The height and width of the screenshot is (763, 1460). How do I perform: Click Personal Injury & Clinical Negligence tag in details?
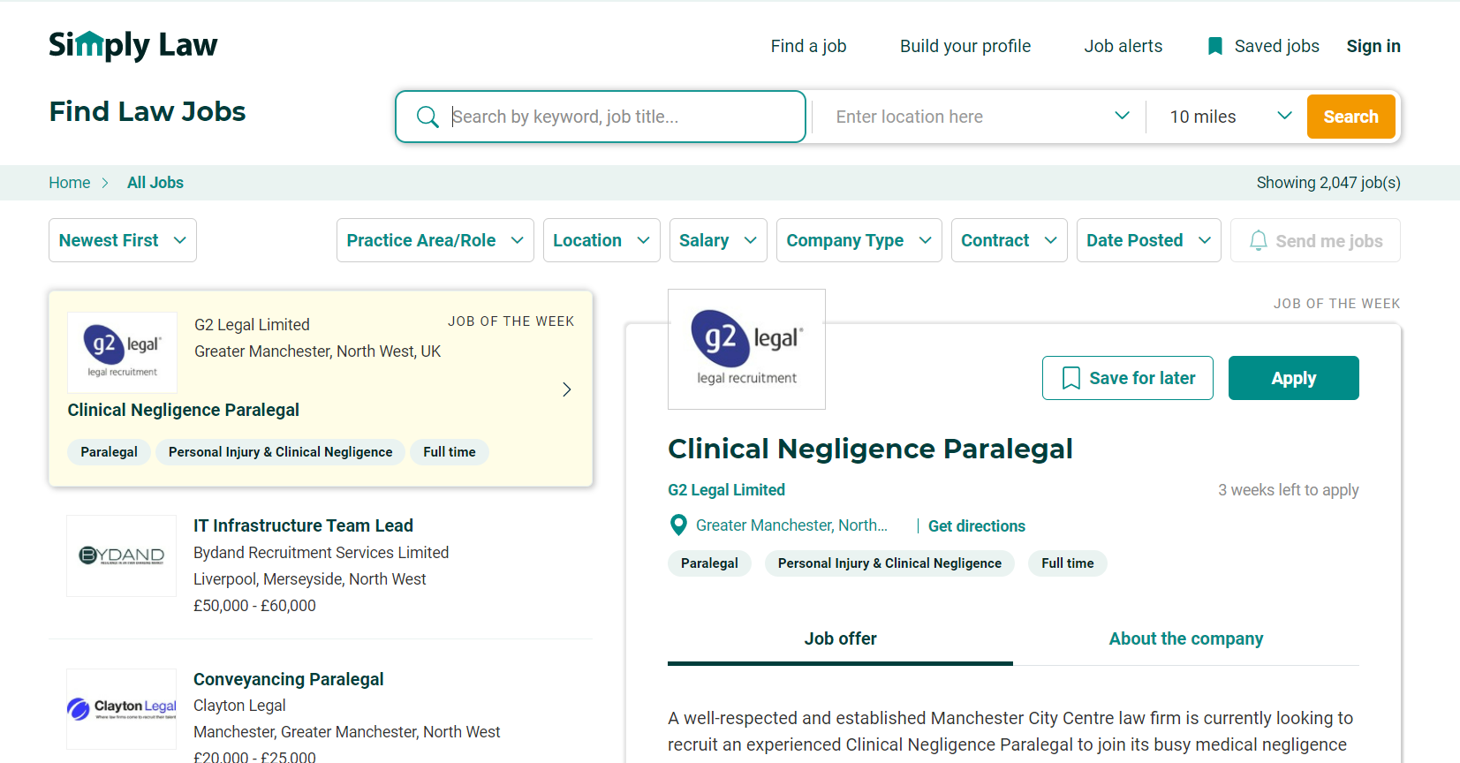click(x=889, y=563)
